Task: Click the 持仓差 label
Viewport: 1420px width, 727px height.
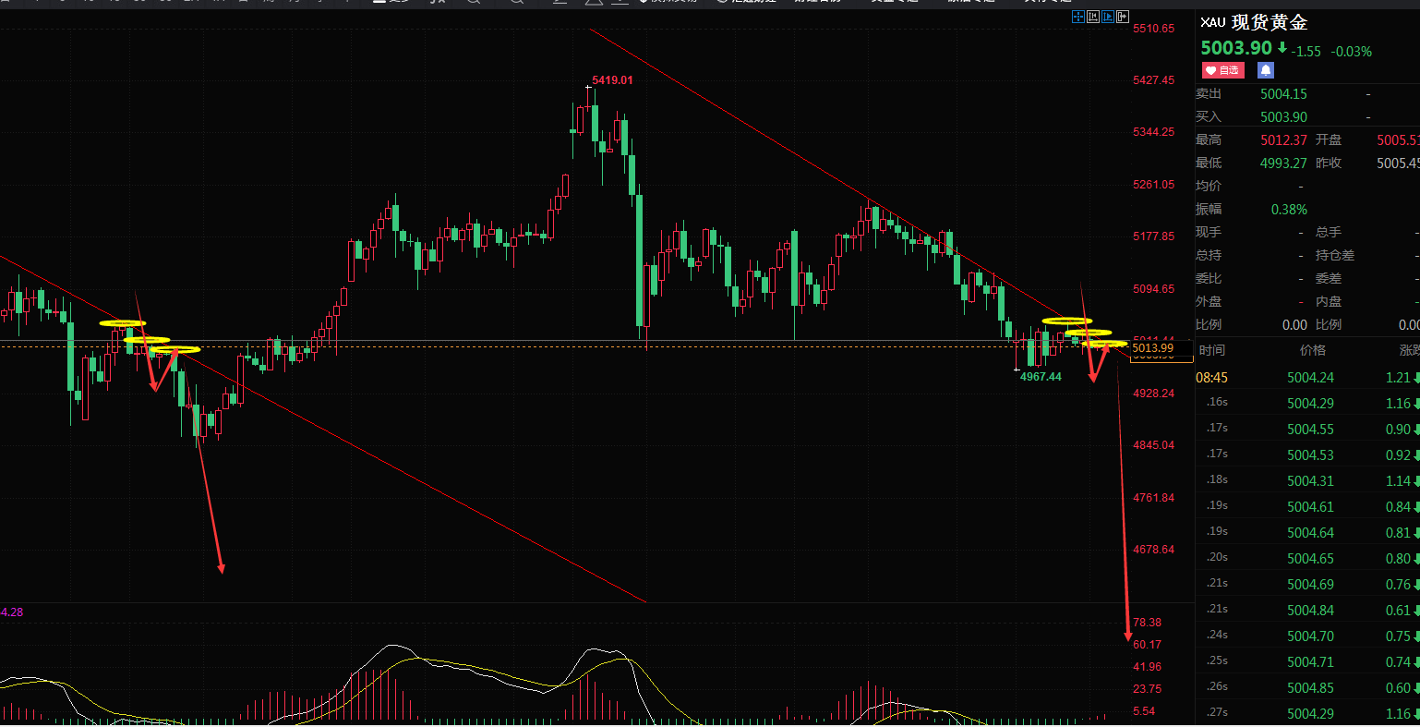Action: pyautogui.click(x=1335, y=256)
